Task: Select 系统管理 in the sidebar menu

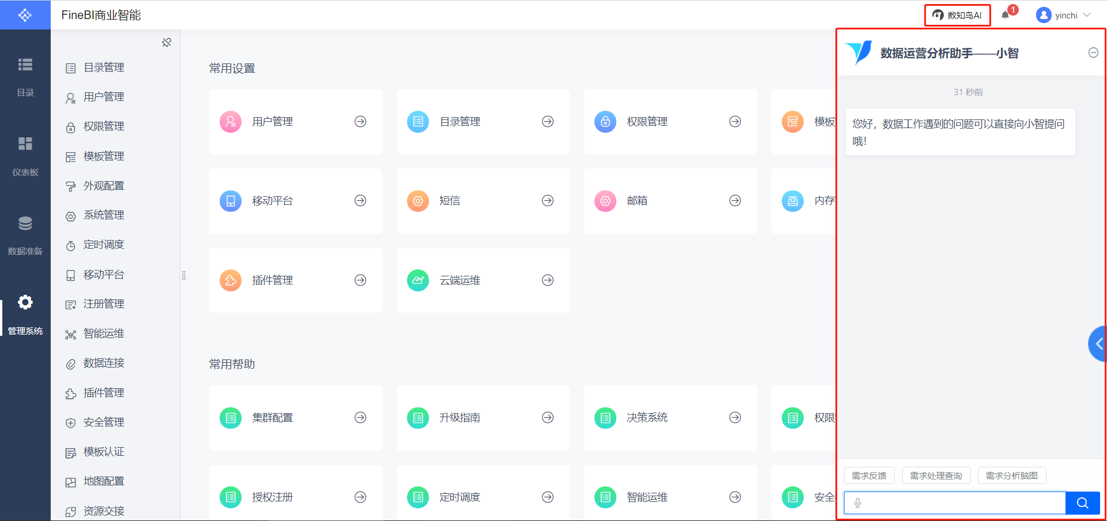Action: click(104, 215)
